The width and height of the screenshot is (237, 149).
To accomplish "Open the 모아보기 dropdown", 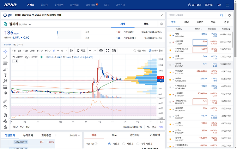I will (x=75, y=135).
